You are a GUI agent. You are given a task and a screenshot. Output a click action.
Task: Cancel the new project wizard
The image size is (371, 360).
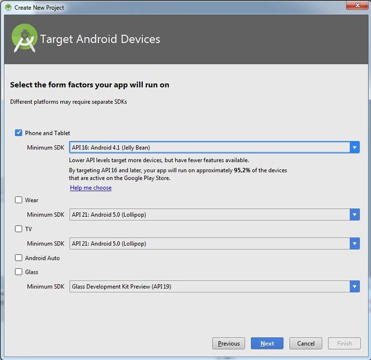click(x=306, y=343)
